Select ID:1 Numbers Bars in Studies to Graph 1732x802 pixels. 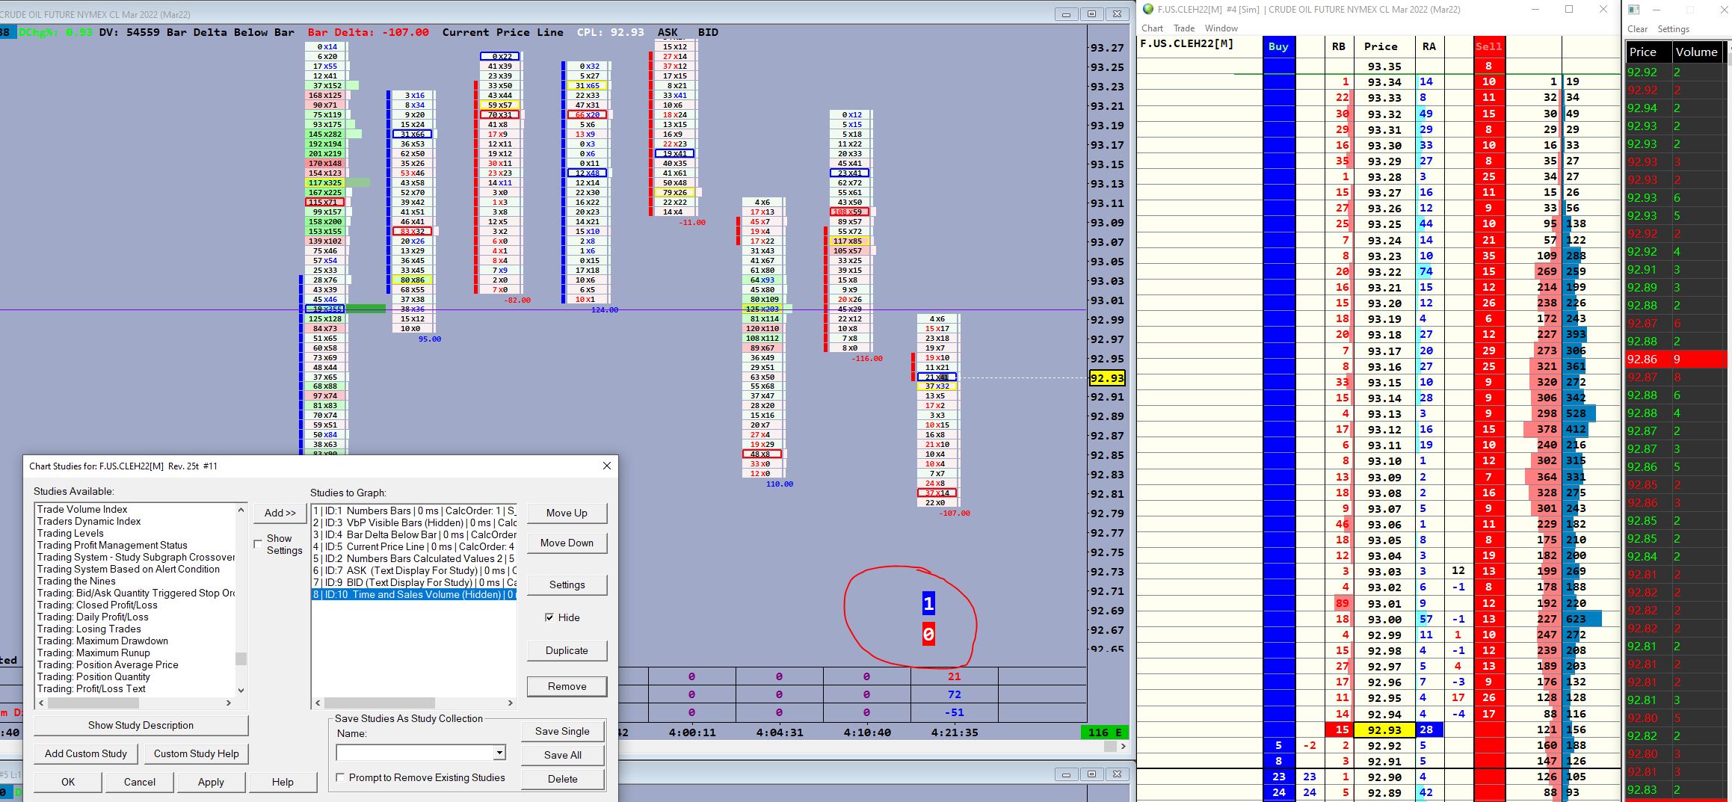click(414, 510)
